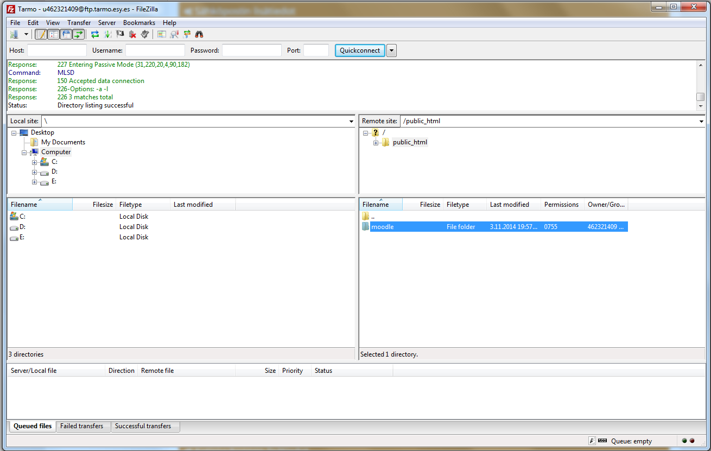Expand the E: drive tree node
The image size is (711, 451).
tap(35, 182)
